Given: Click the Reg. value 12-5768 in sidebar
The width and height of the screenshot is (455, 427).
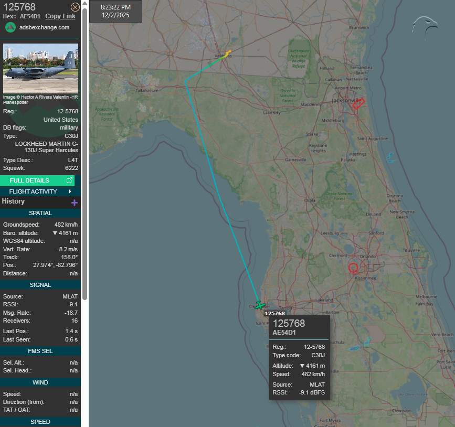Looking at the screenshot, I should 68,111.
